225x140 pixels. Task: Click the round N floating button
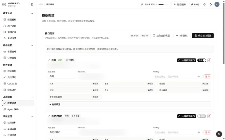click(x=219, y=134)
